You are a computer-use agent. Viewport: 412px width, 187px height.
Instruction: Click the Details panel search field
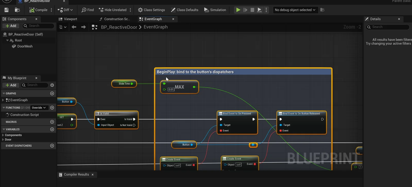pyautogui.click(x=388, y=27)
